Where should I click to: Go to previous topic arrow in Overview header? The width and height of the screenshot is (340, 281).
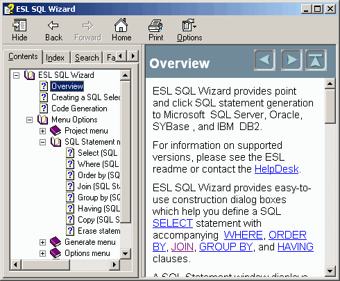264,60
